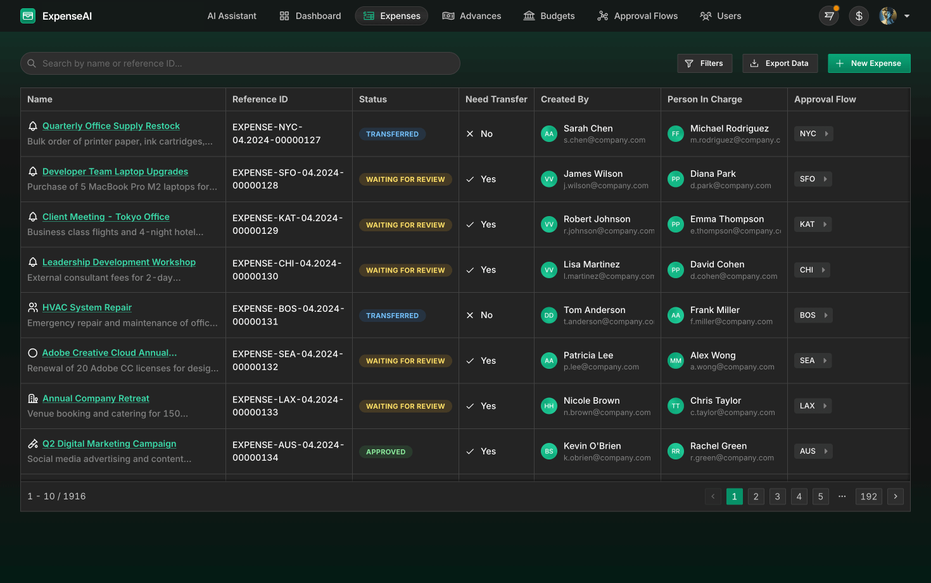Screen dimensions: 931x583
Task: Open the notifications flag icon
Action: point(828,16)
